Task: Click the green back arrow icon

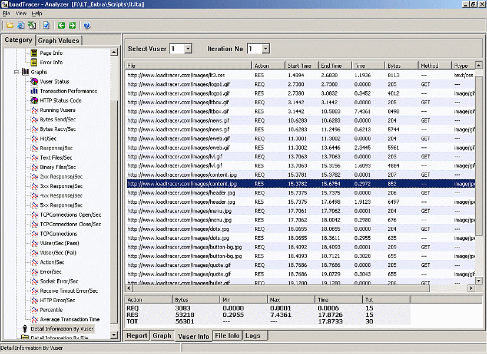Action: click(61, 25)
